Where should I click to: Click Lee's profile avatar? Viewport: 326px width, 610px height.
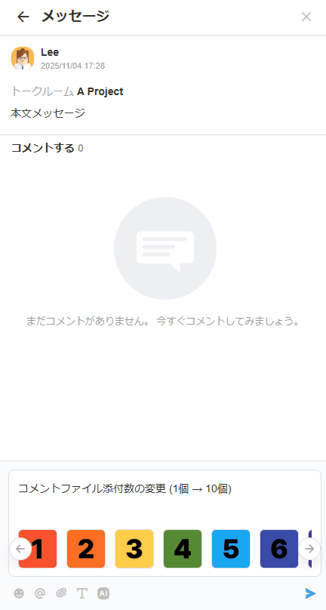23,58
